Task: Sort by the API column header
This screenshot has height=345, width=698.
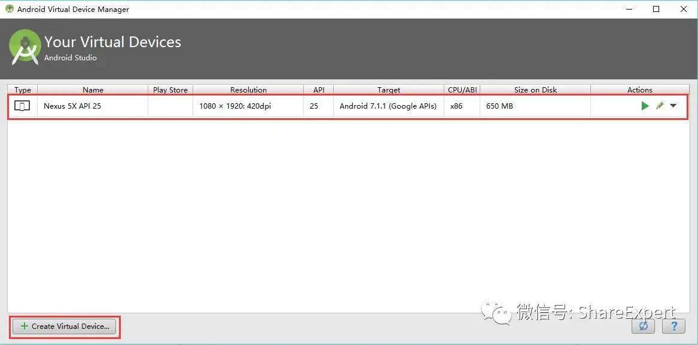Action: click(x=319, y=90)
